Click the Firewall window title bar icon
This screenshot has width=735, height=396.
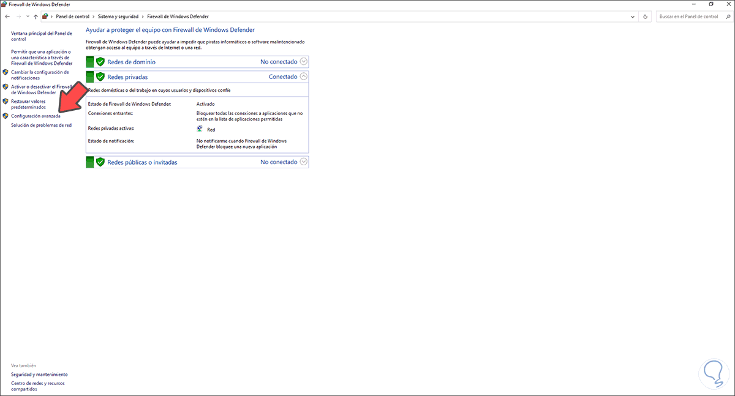coord(4,4)
